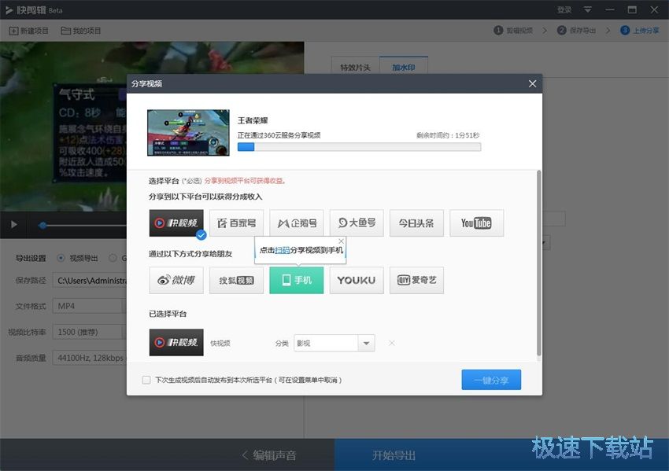Click the video playback position slider handle
This screenshot has height=471, width=669.
tap(43, 225)
